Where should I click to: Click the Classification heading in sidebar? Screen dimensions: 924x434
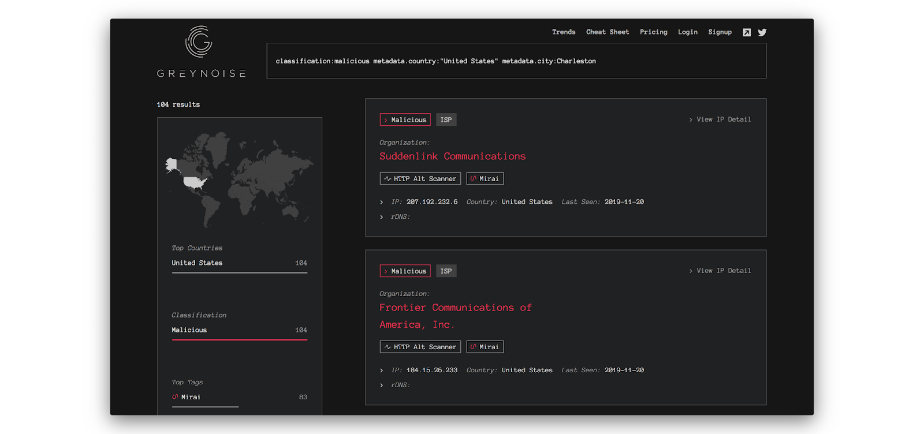coord(199,315)
